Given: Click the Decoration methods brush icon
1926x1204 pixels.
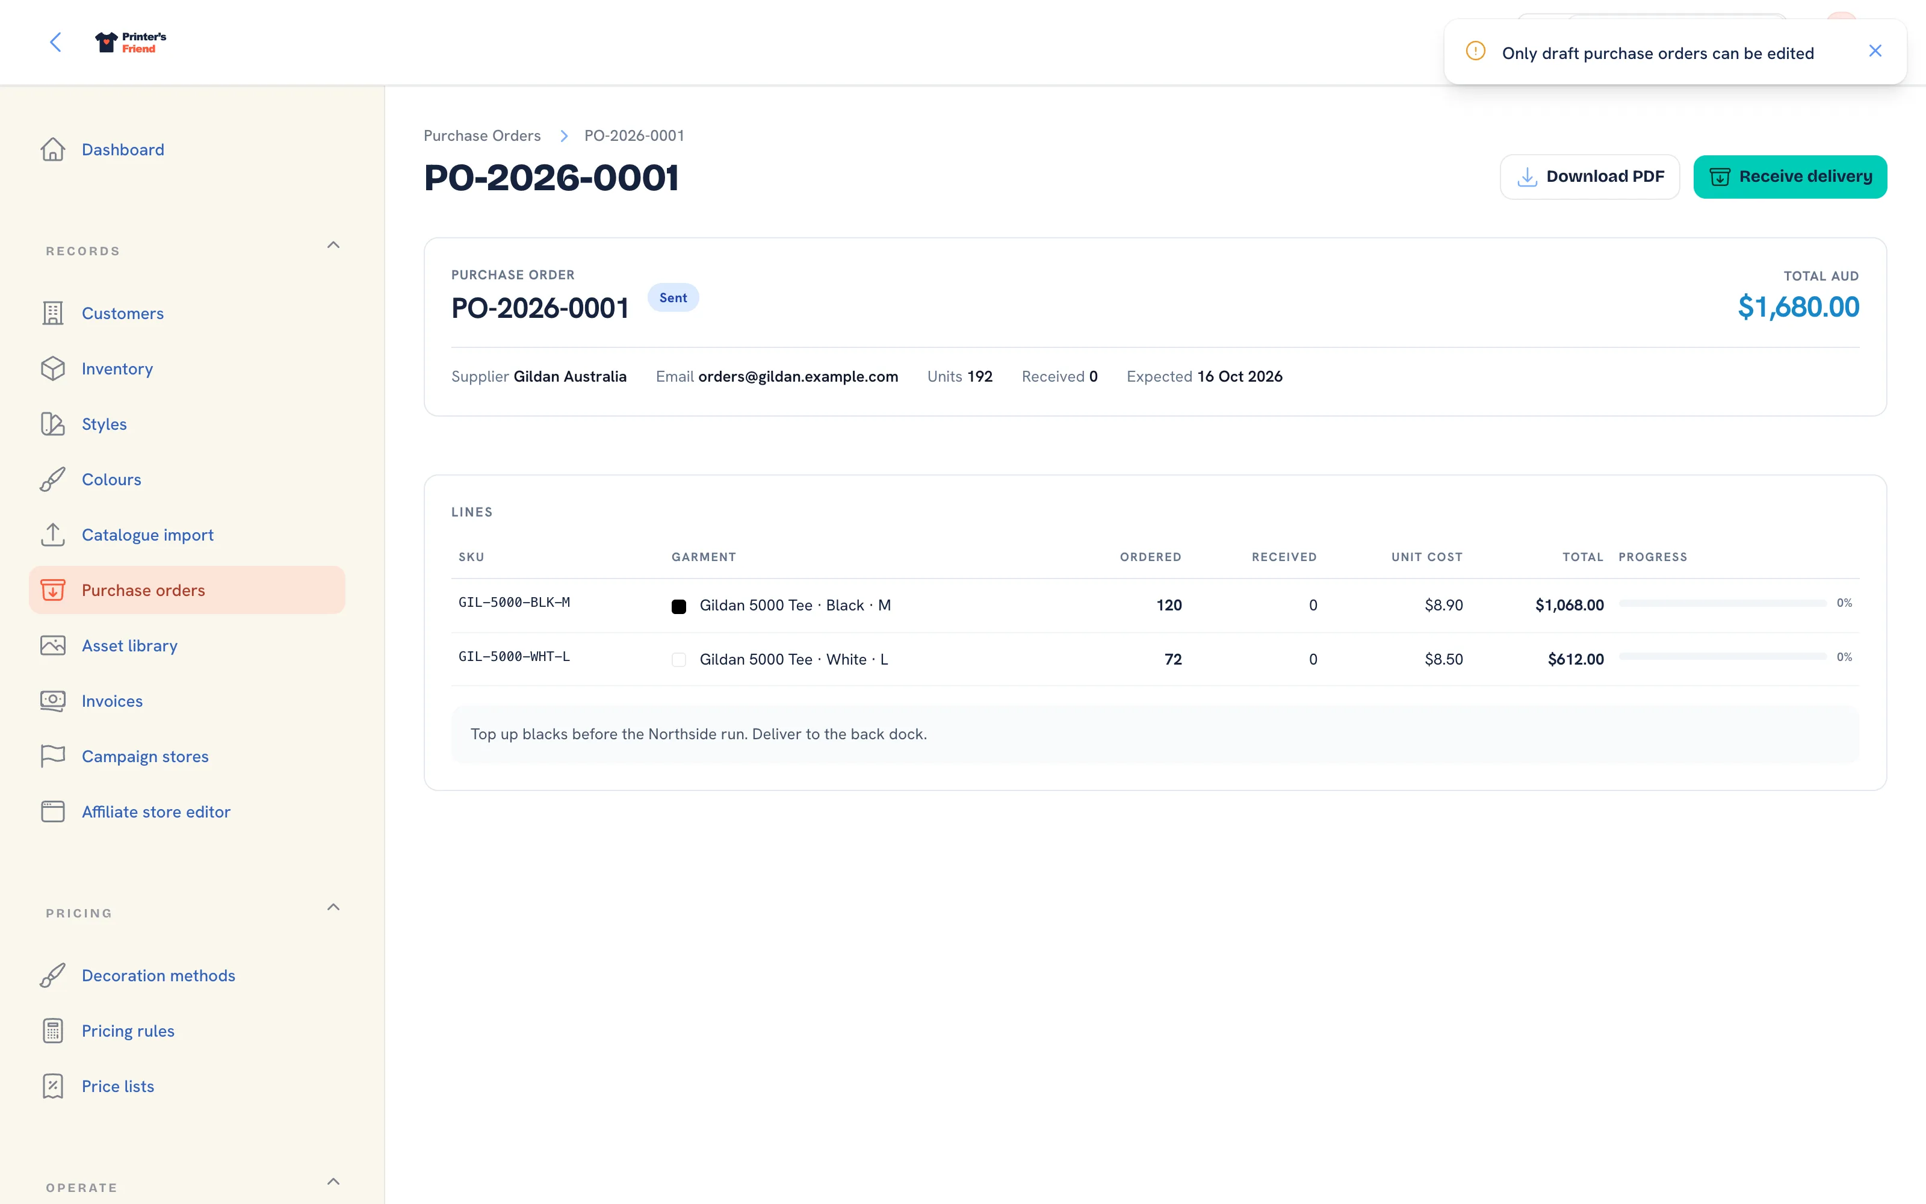Looking at the screenshot, I should tap(52, 975).
